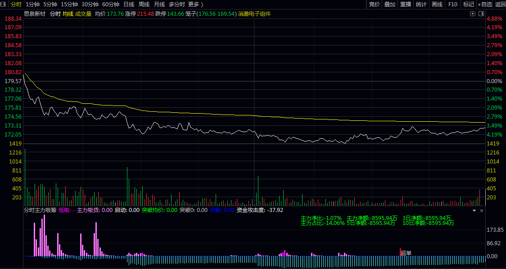Select the 日线 daily chart tab
Viewport: 506px width, 269px height.
(x=129, y=4)
